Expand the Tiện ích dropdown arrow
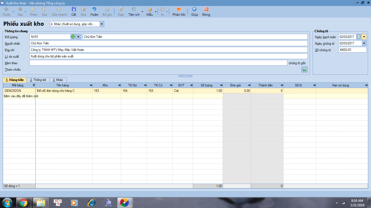Image resolution: width=371 pixels, height=208 pixels. [142, 12]
